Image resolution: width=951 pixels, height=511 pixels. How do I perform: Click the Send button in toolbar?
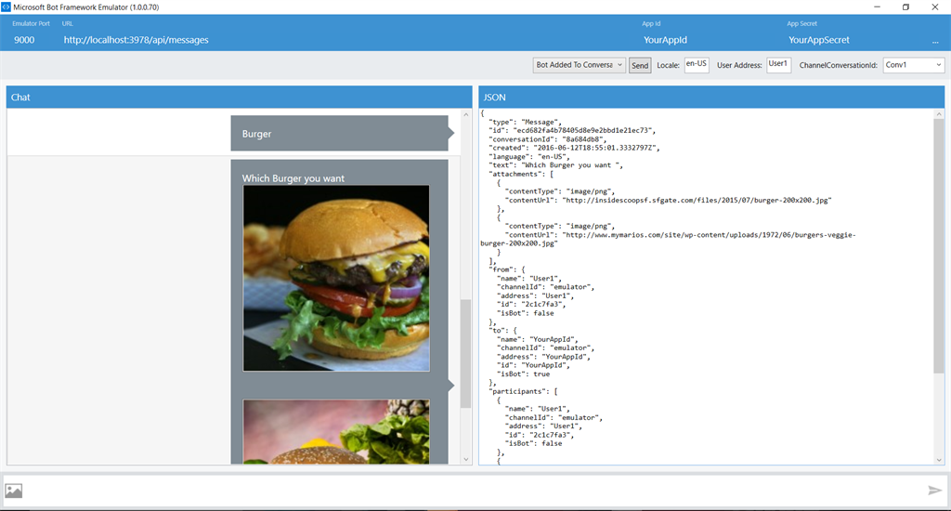(640, 66)
